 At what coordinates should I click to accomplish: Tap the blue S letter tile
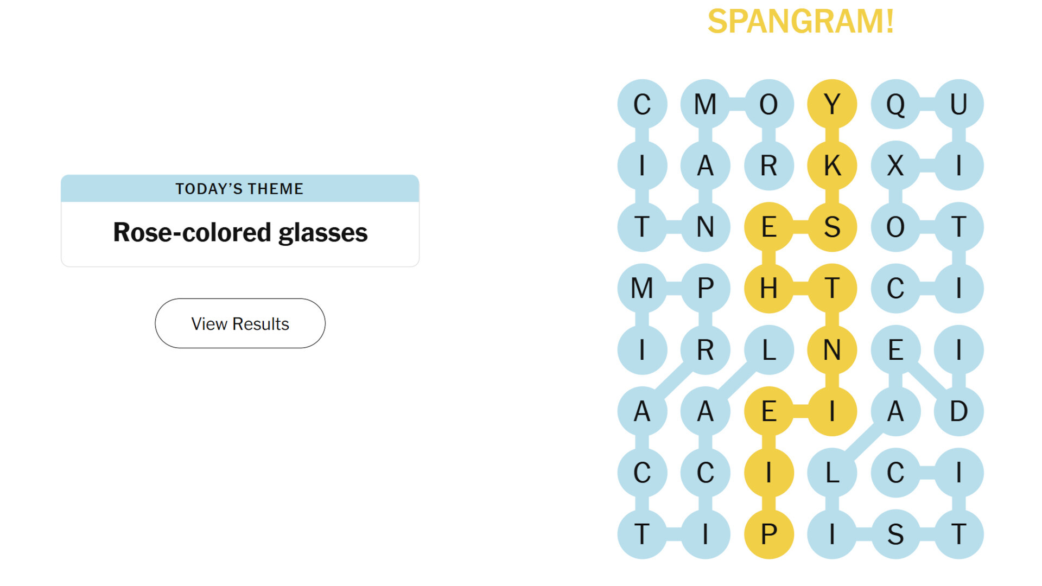[895, 534]
